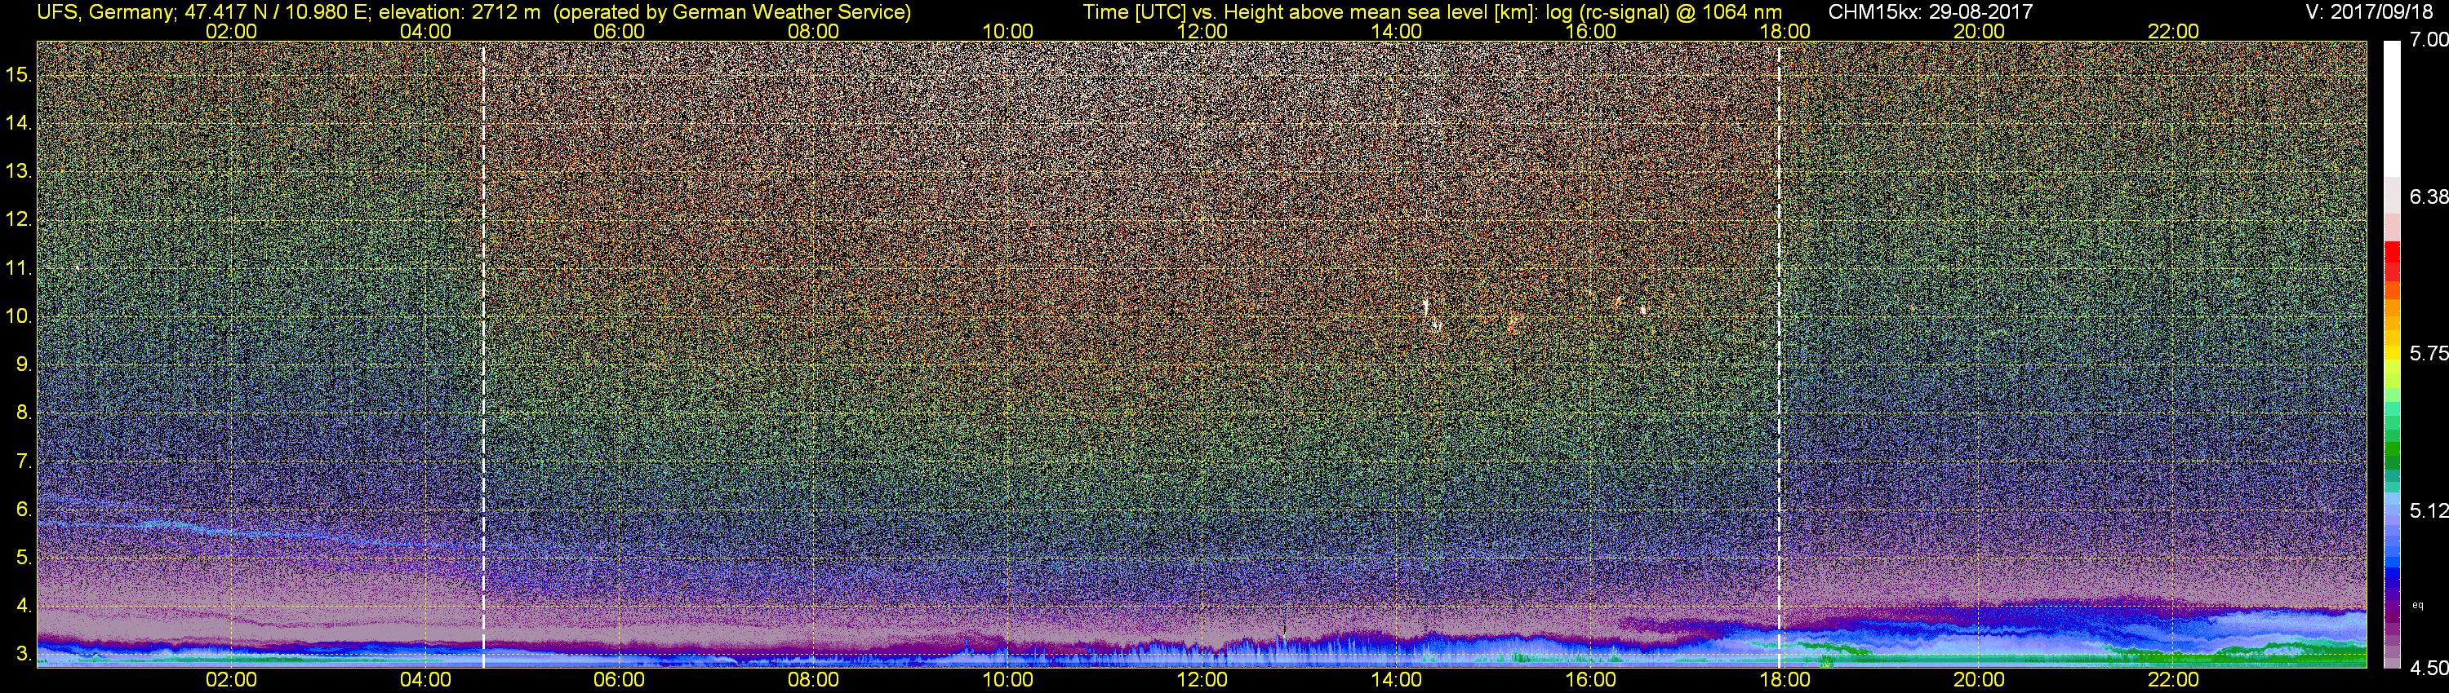Click "14:00" on the top time axis
This screenshot has height=693, width=2449.
click(x=1397, y=31)
